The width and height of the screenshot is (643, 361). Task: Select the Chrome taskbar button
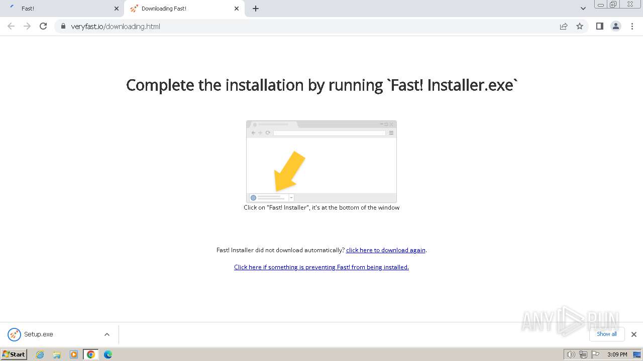point(91,354)
